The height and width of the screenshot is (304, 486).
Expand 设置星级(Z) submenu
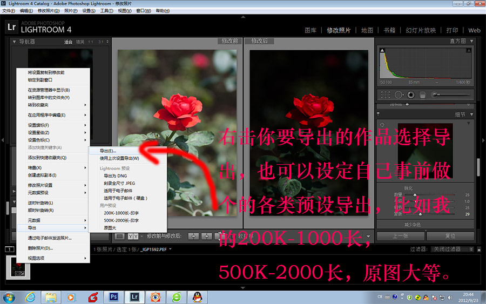pos(53,133)
